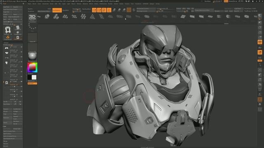Collapse the Subtool section header
264x148 pixels.
6,43
